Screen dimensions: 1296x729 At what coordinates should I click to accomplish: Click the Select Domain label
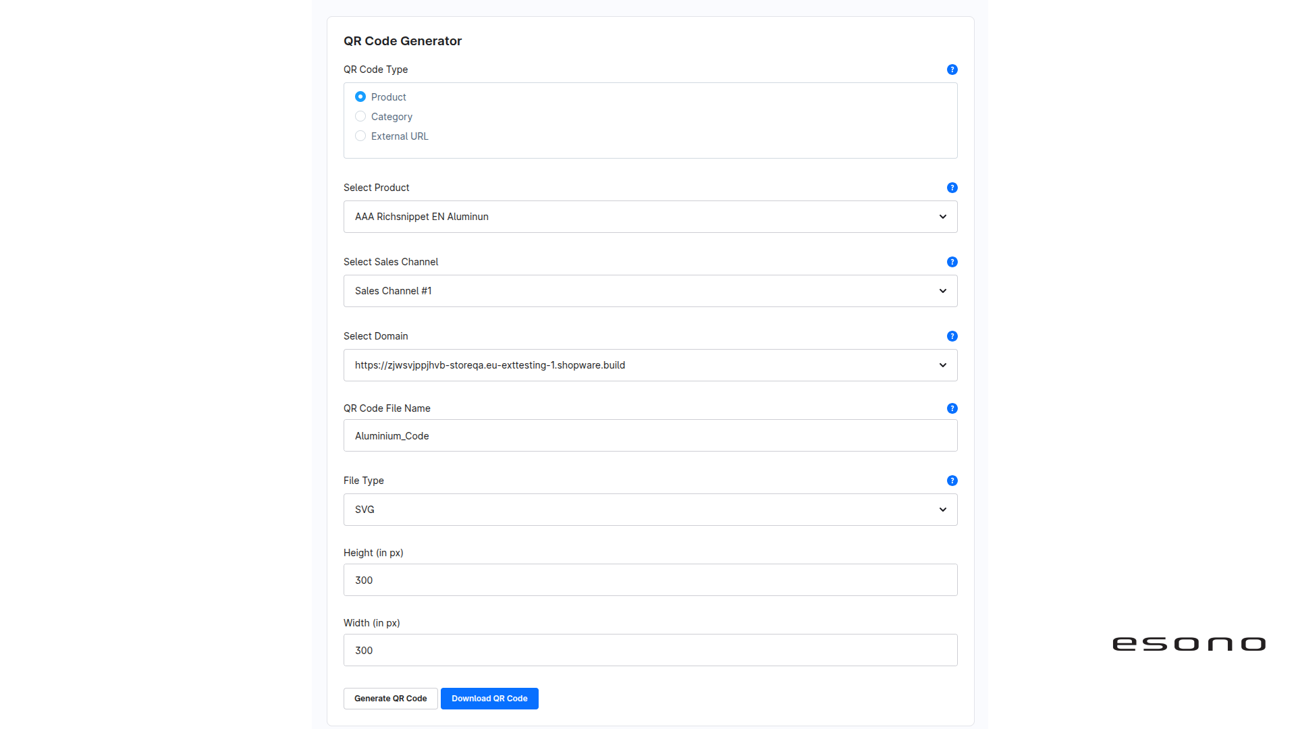click(x=375, y=336)
